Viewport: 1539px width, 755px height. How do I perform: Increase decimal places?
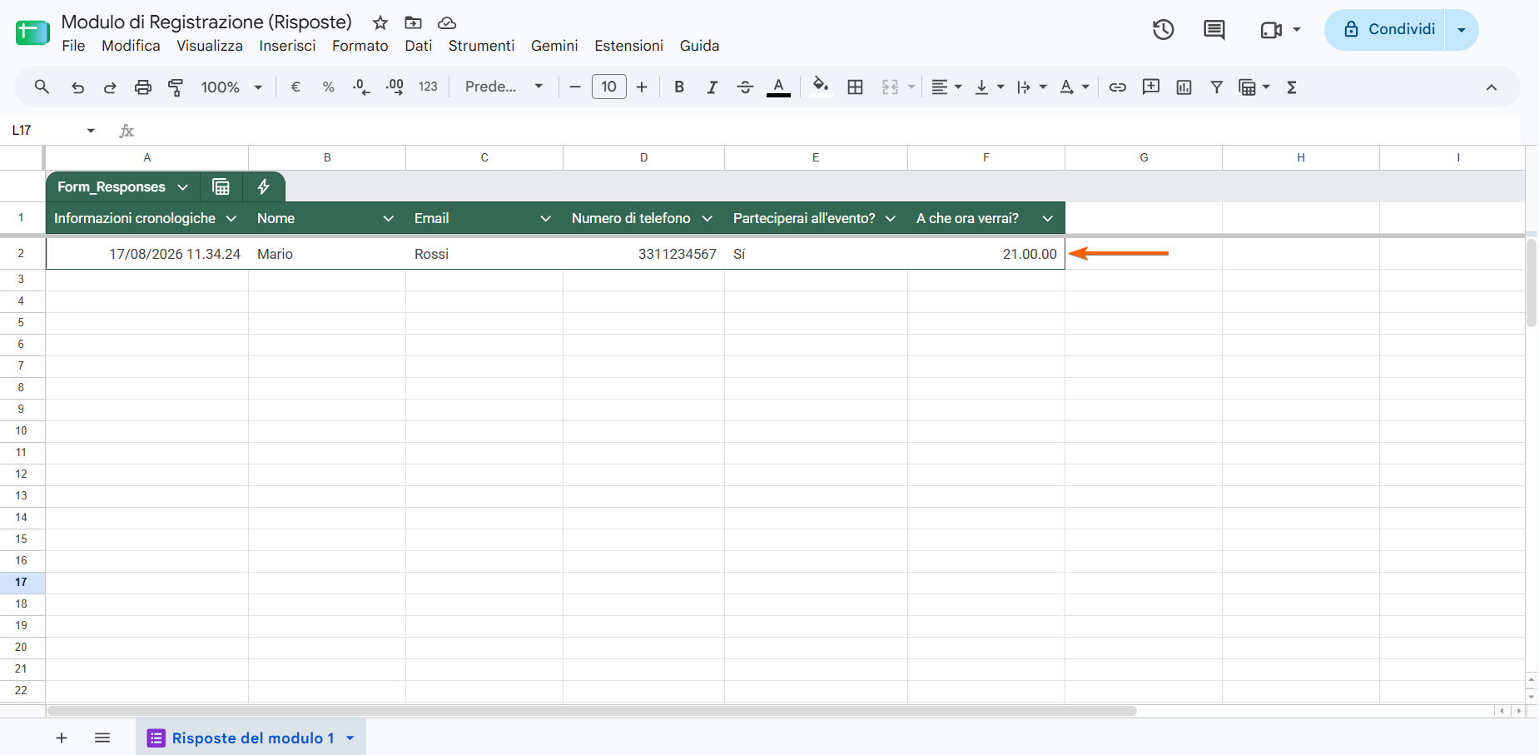(x=395, y=87)
